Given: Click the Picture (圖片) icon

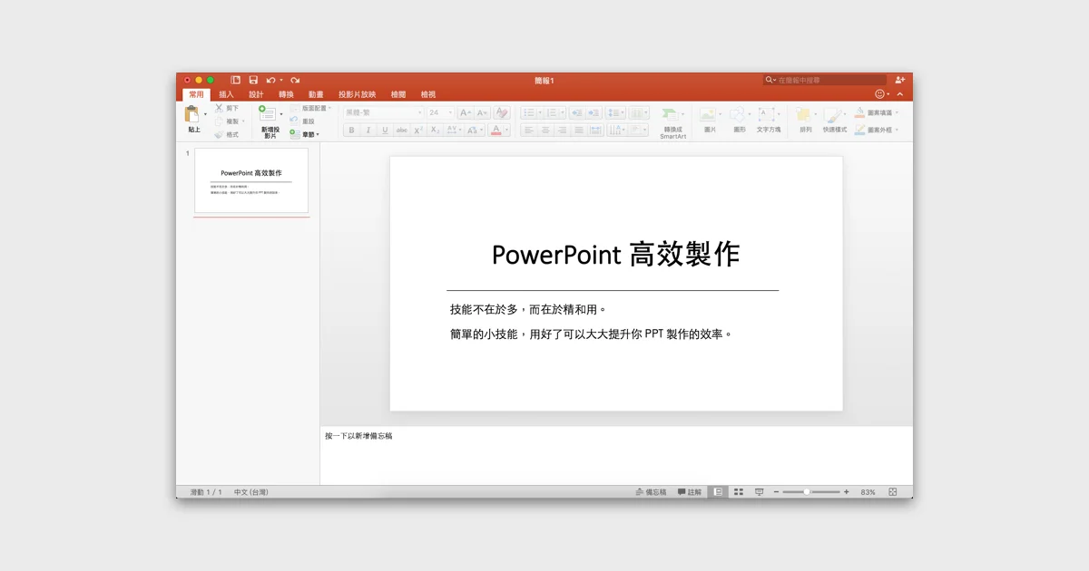Looking at the screenshot, I should click(x=708, y=115).
